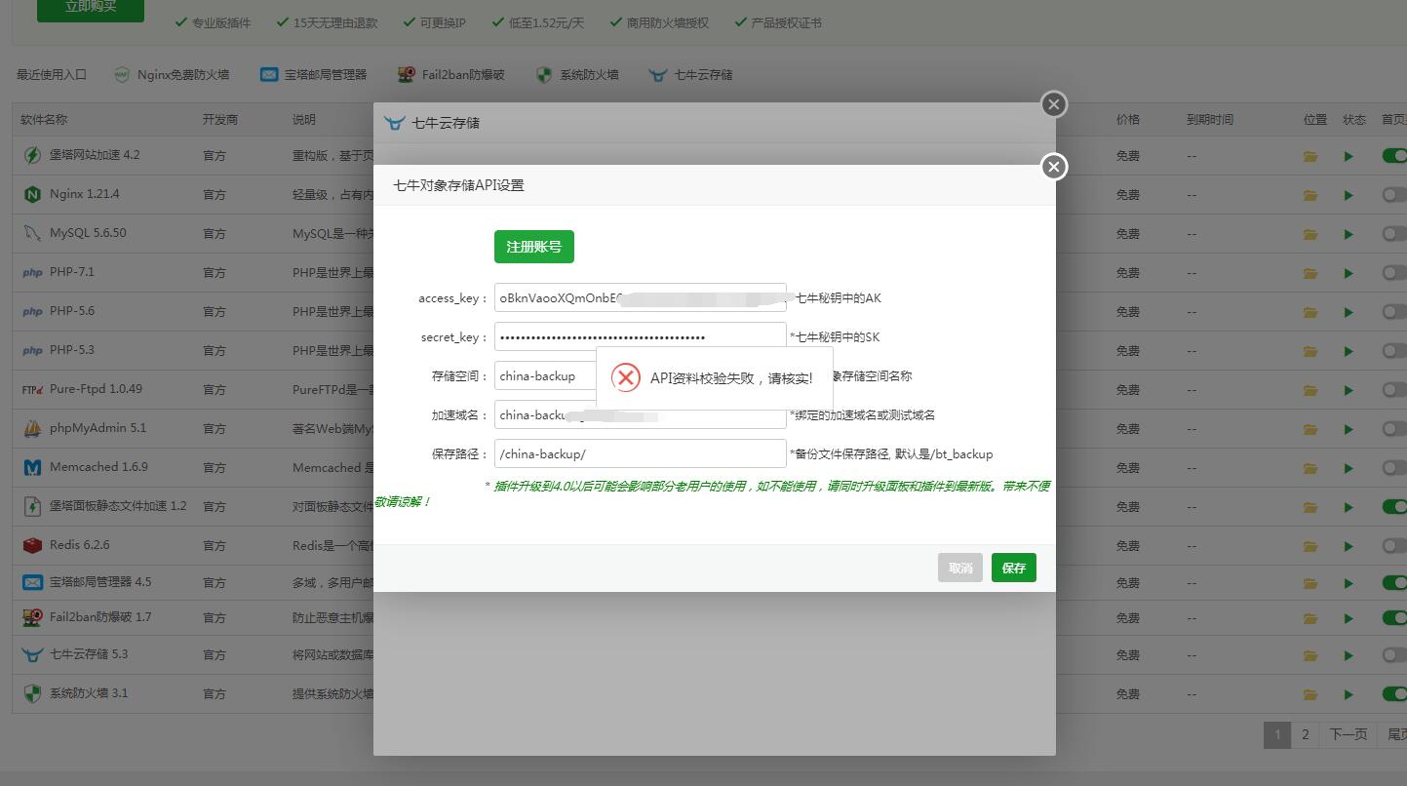This screenshot has width=1407, height=786.
Task: Click 下一页 to view next page
Action: click(x=1348, y=734)
